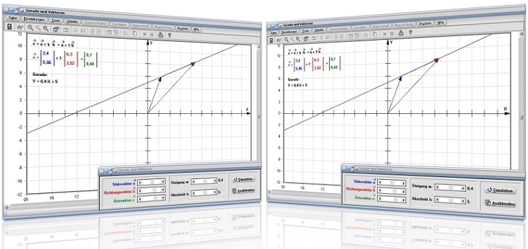This screenshot has height=249, width=528.
Task: Click right arrow of left panel Steigung m slider
Action: pos(215,181)
